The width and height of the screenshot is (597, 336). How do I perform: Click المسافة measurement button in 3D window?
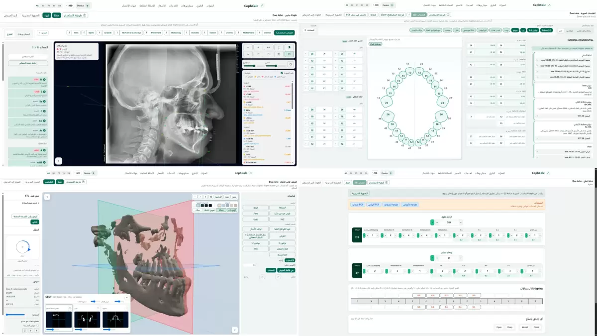click(282, 207)
